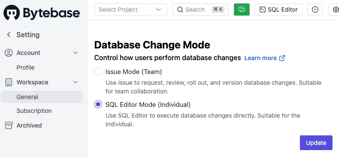Open General workspace settings
This screenshot has height=157, width=339.
click(42, 97)
